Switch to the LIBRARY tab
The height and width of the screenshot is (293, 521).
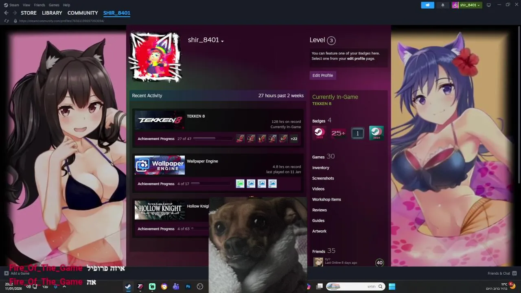(x=52, y=13)
